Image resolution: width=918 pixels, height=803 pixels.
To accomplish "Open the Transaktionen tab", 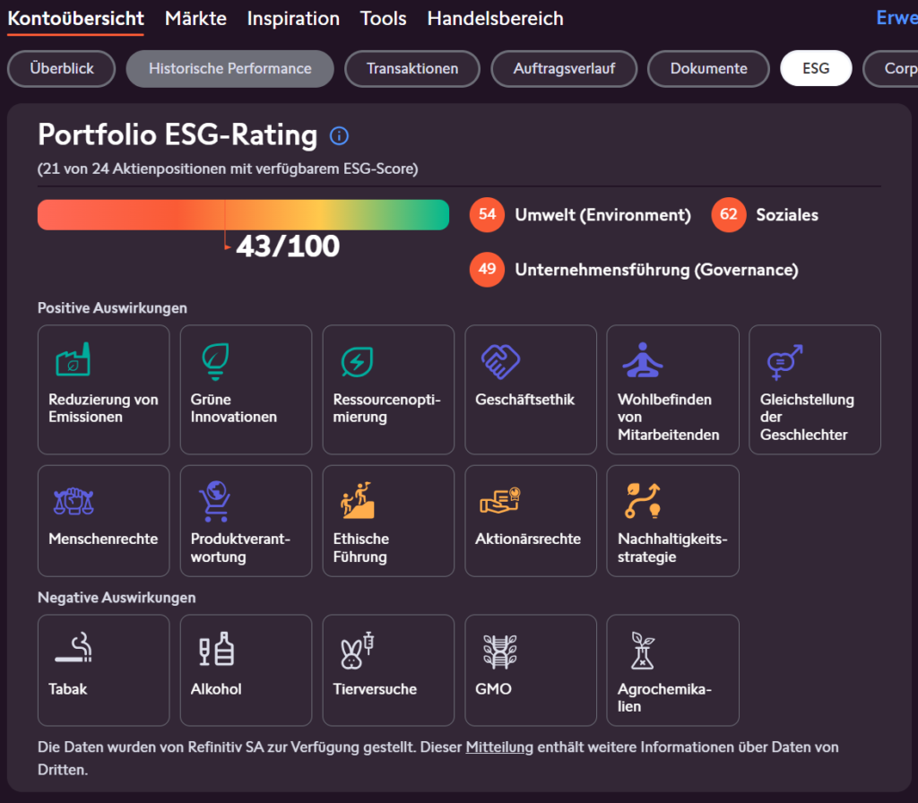I will tap(412, 68).
